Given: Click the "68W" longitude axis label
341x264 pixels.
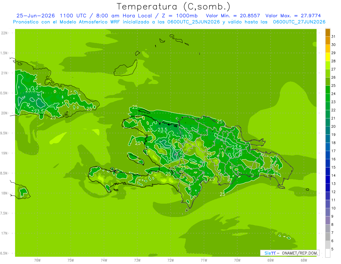Looking at the screenshot, I should pos(304,260).
